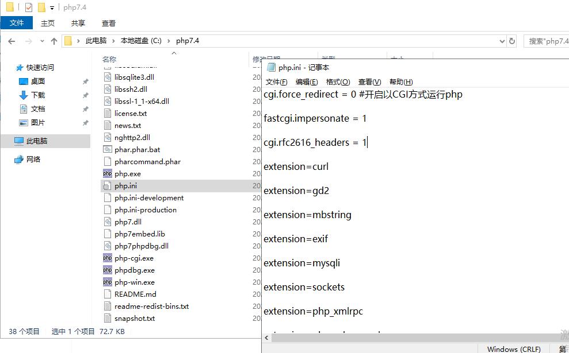Open the 文件 tab in Explorer ribbon
This screenshot has height=353, width=569.
point(17,23)
